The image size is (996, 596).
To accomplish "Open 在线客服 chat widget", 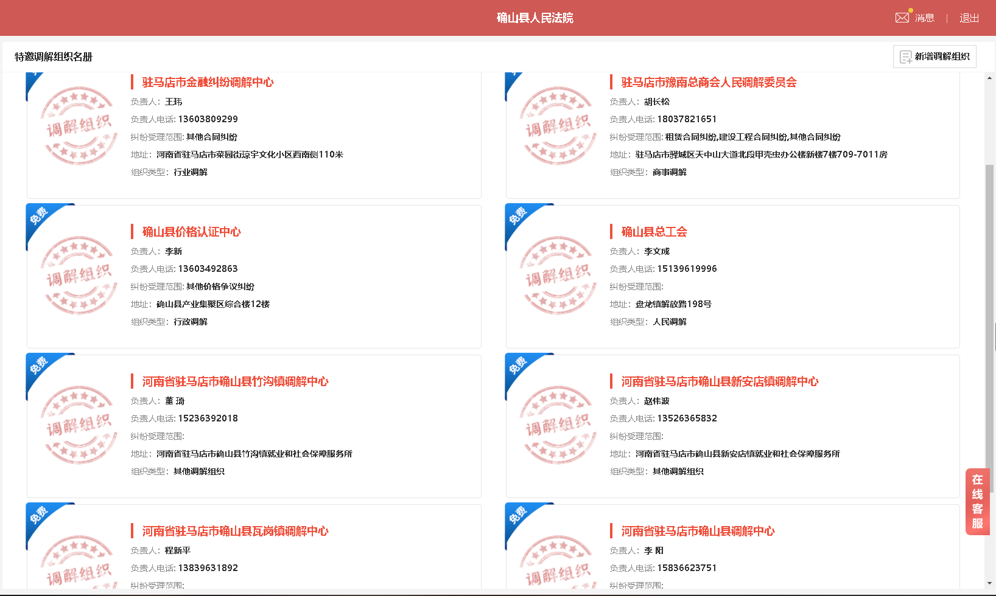I will coord(977,502).
